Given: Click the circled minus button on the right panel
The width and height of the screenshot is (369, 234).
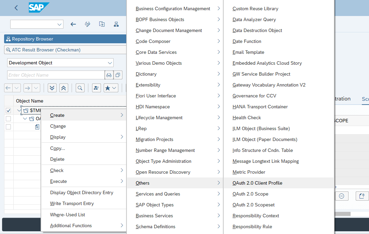Looking at the screenshot, I should coord(342,196).
